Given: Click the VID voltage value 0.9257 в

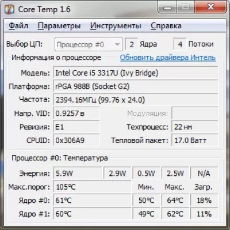Looking at the screenshot, I should [76, 114].
